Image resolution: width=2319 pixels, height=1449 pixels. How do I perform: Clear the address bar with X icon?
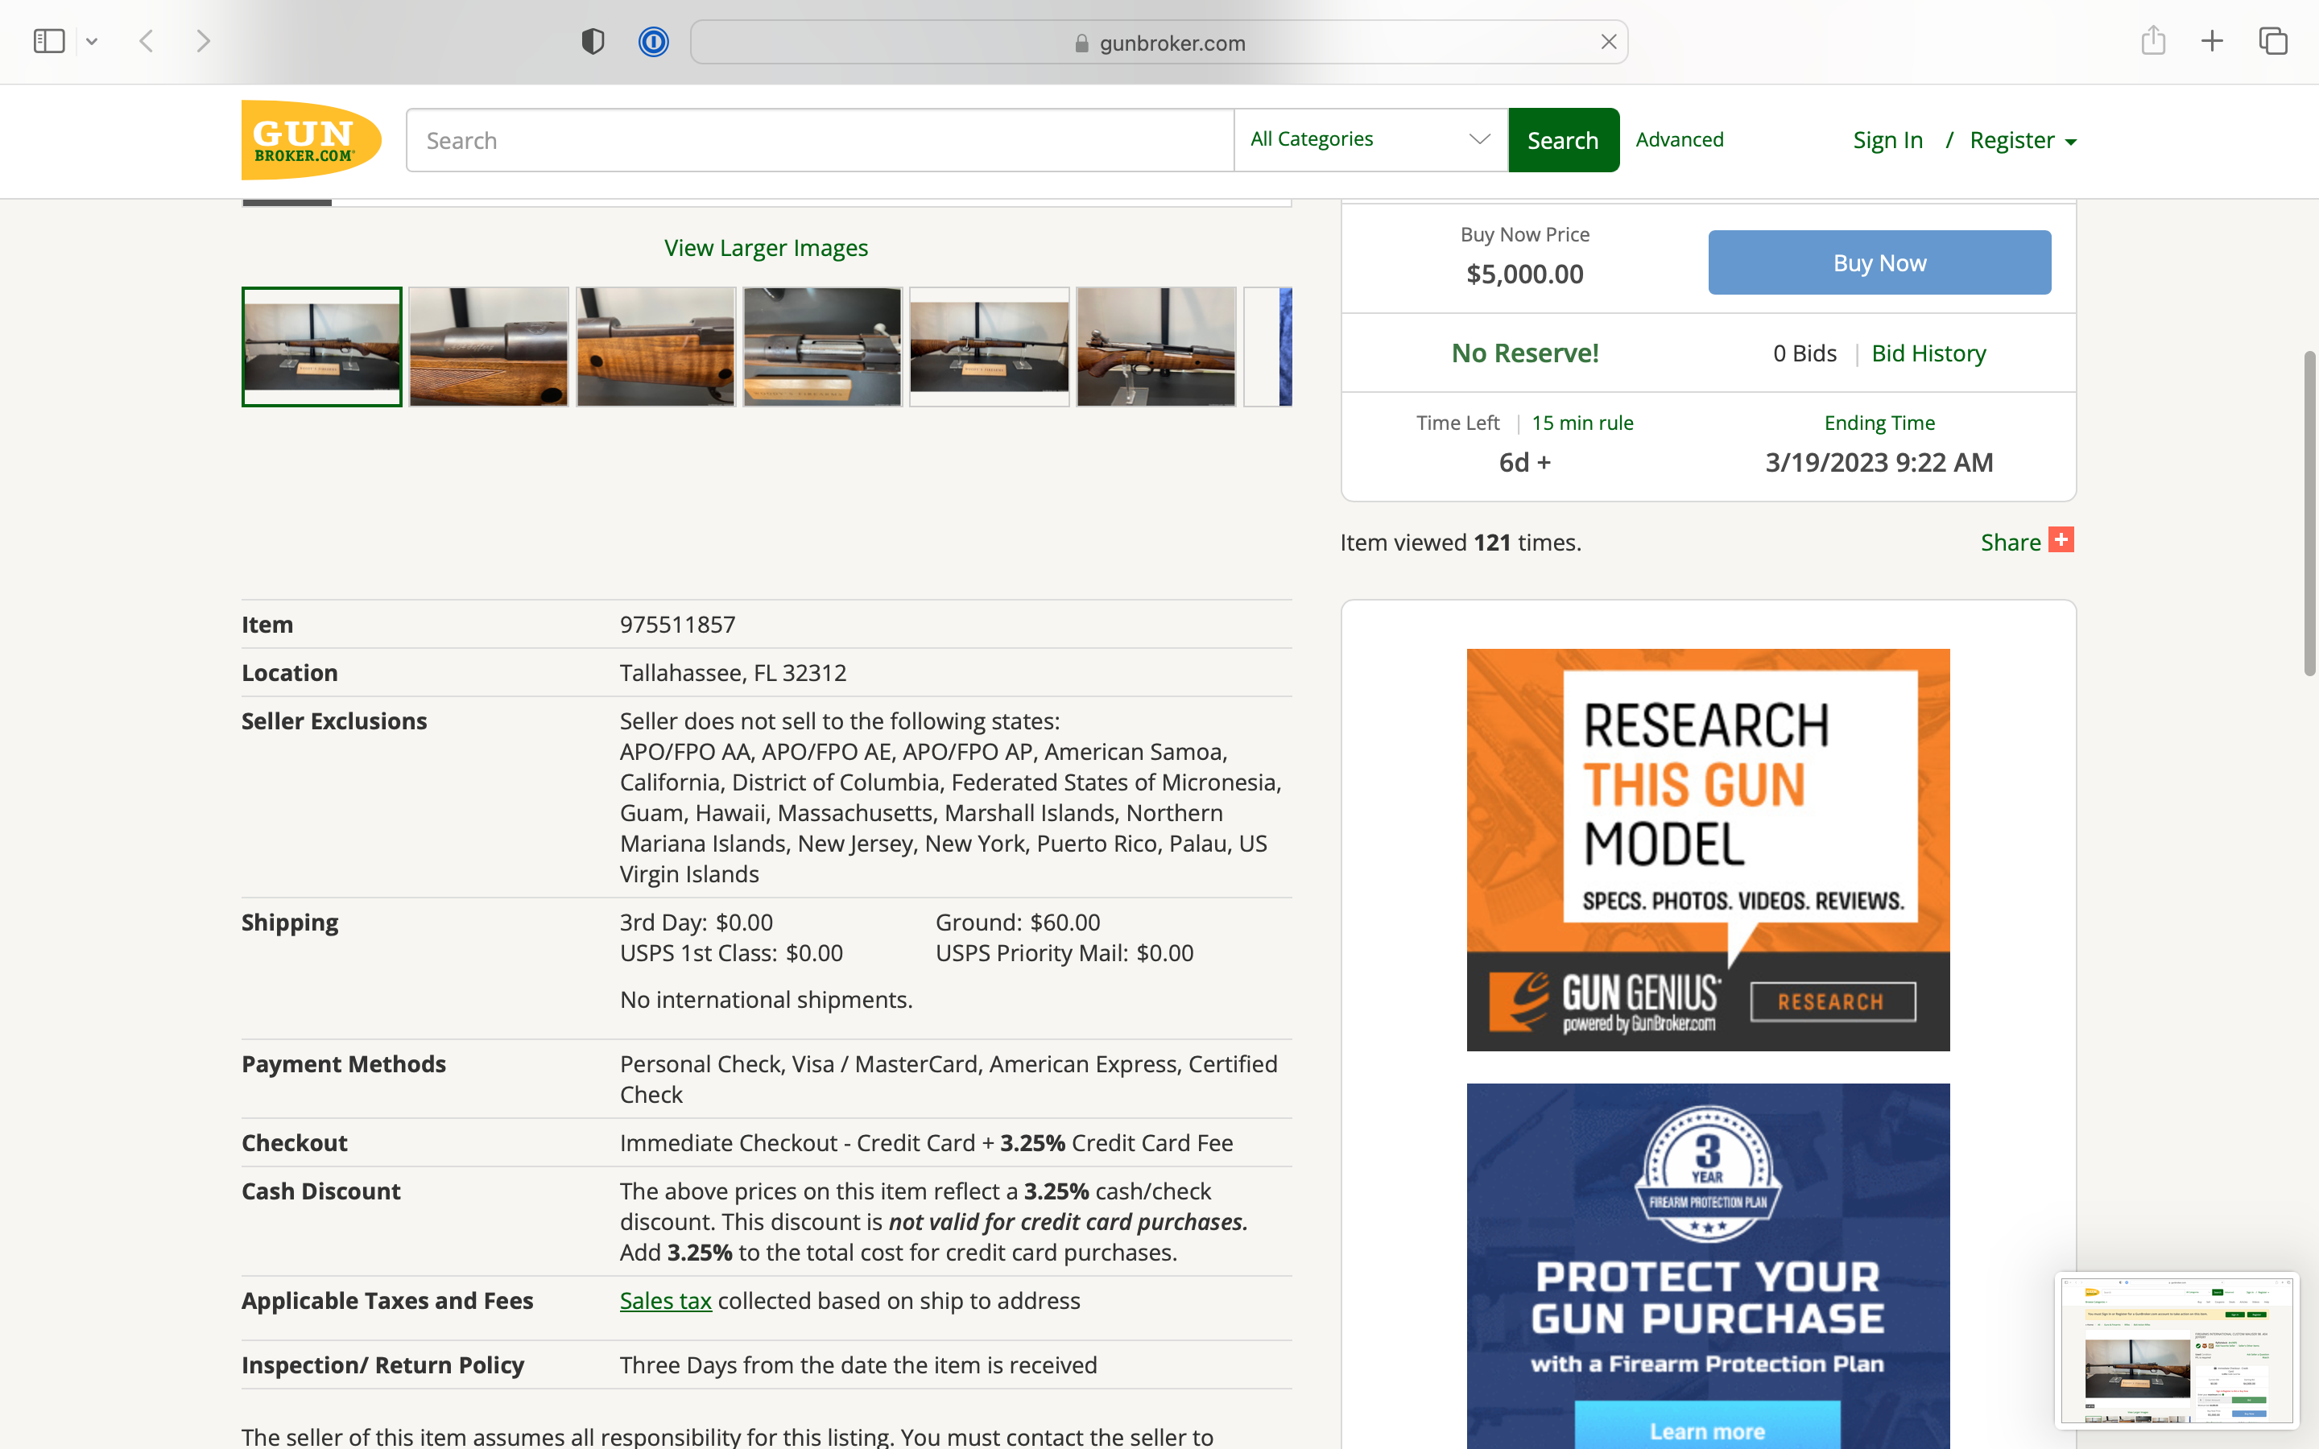point(1608,42)
